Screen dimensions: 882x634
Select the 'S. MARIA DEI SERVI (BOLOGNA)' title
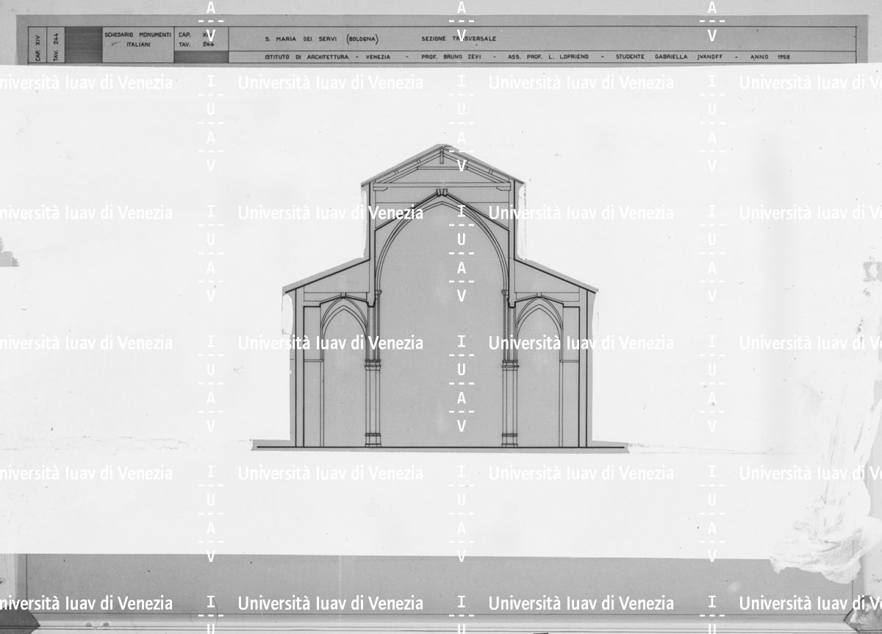(x=321, y=38)
